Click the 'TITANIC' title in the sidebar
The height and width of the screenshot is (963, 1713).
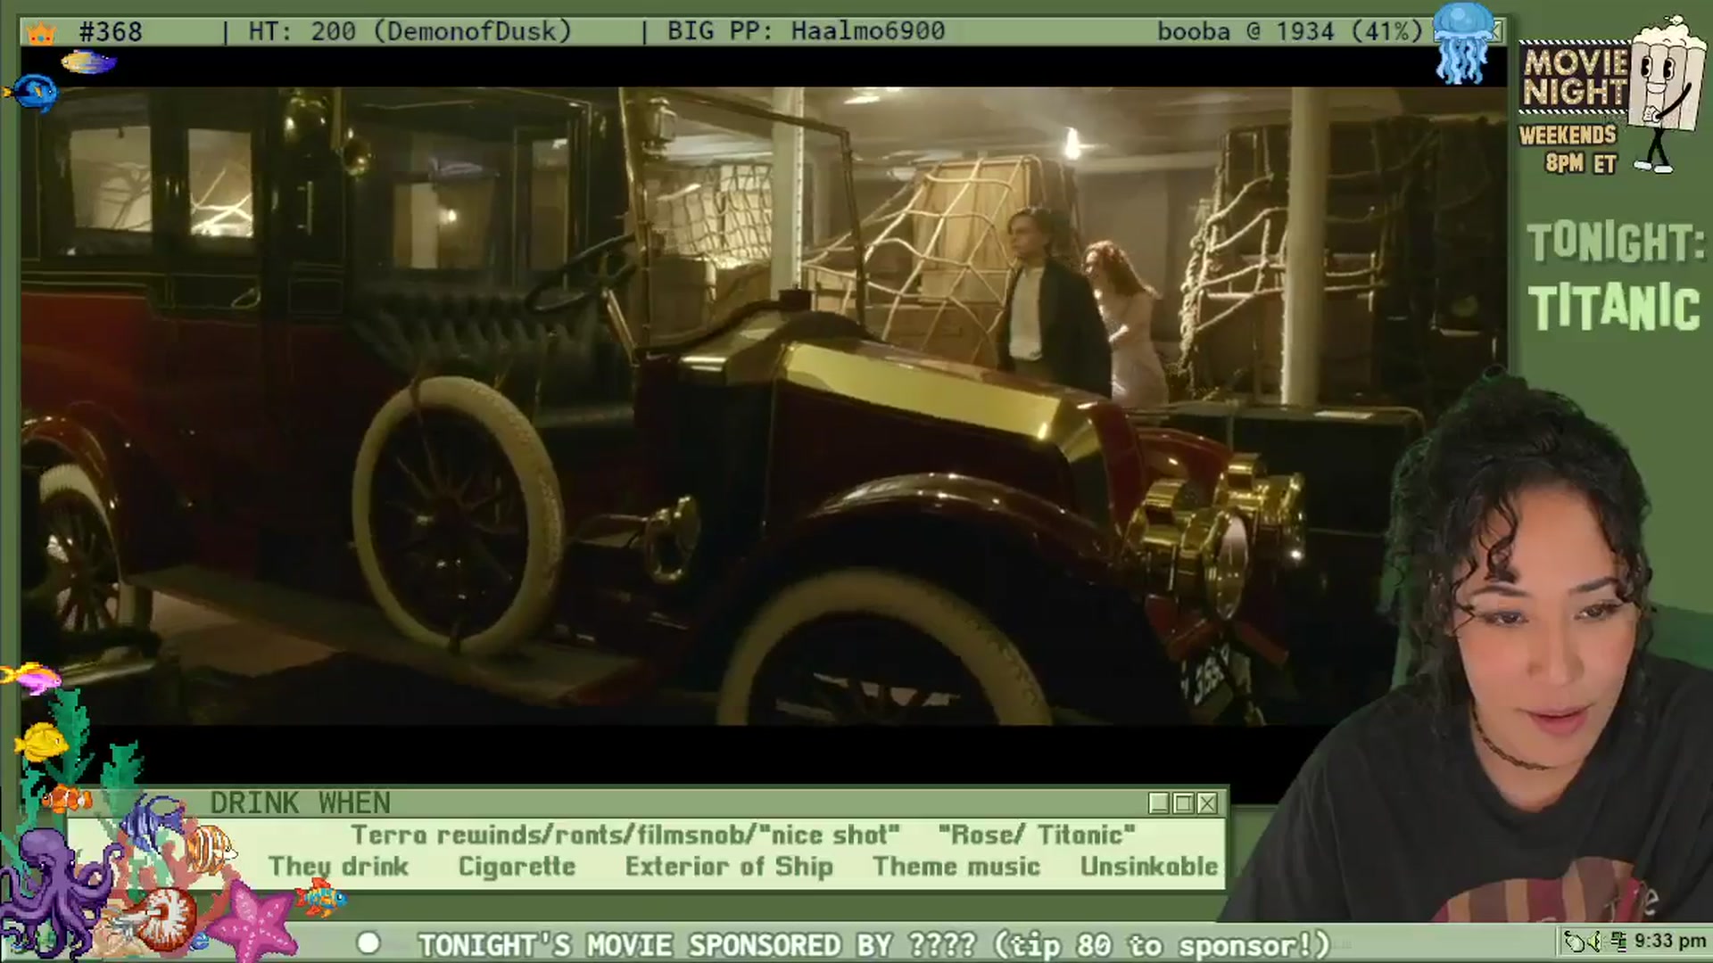point(1614,309)
